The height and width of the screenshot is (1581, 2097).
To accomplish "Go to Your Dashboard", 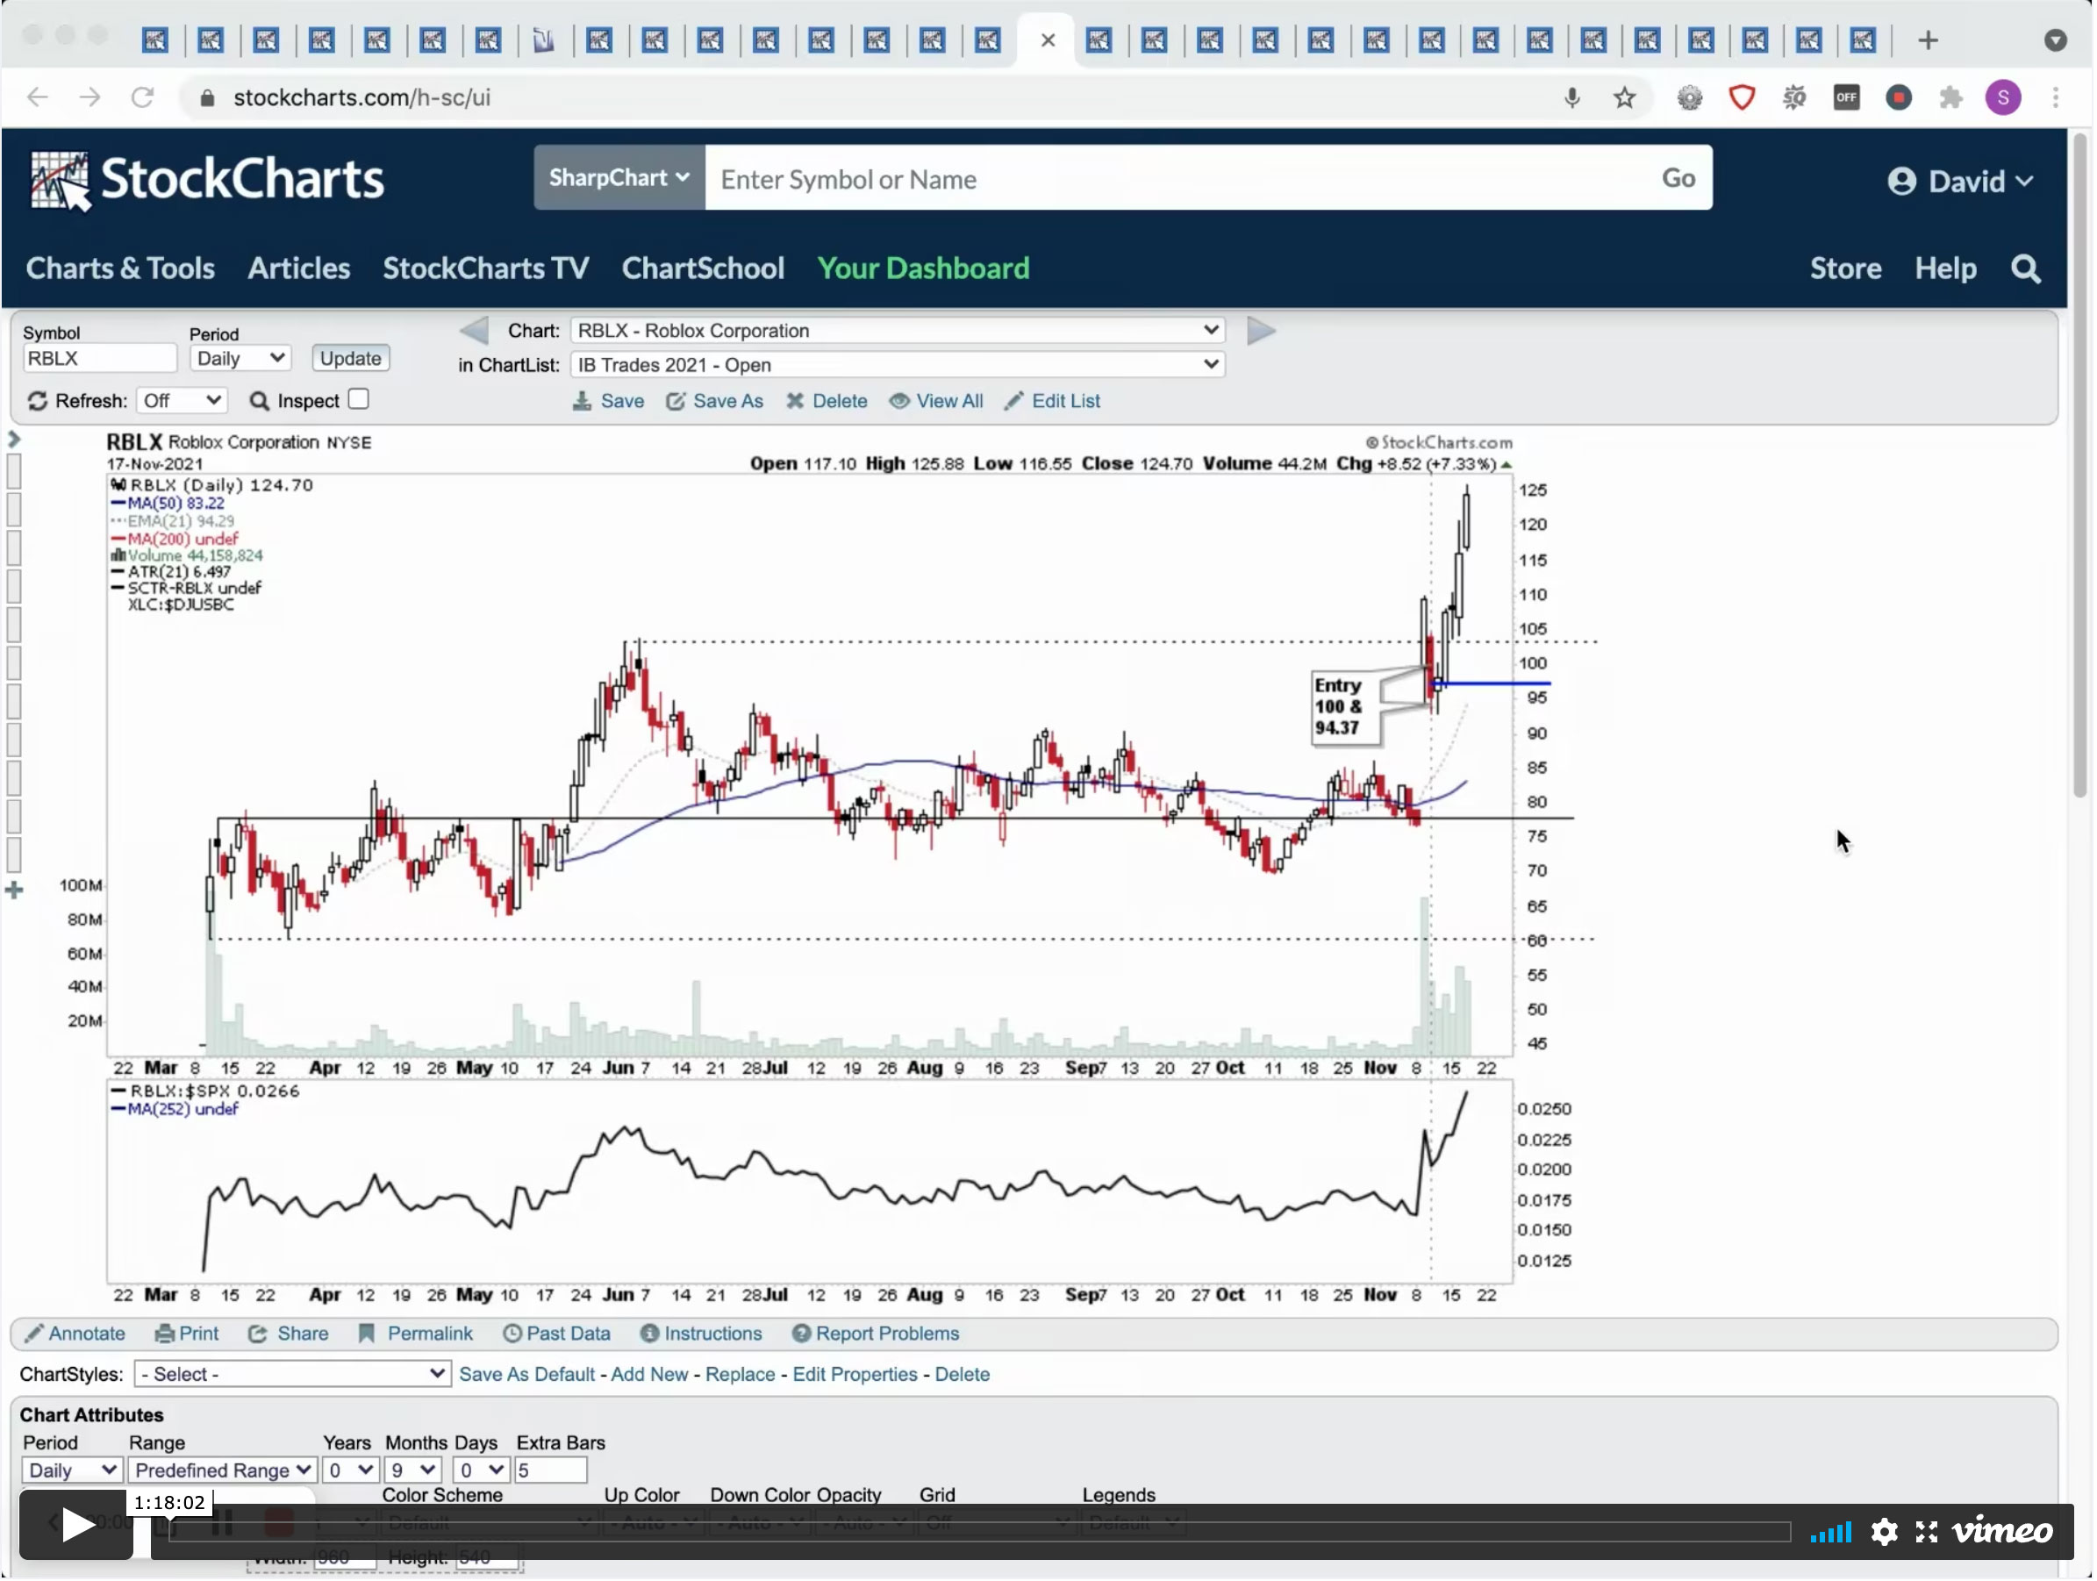I will [x=922, y=269].
